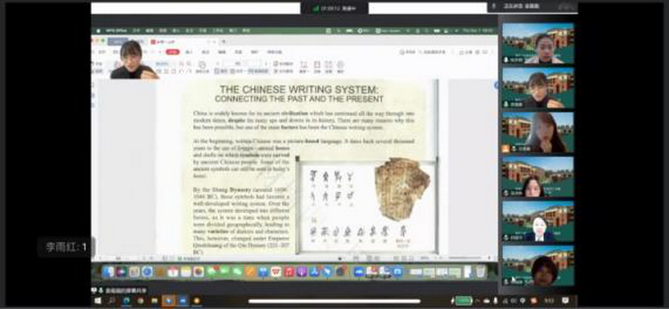Select the fifth participant video thumbnail
669x309 pixels.
tap(538, 220)
